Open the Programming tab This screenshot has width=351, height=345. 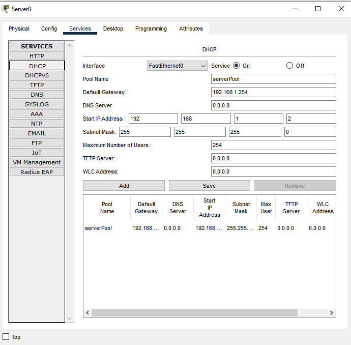coord(151,28)
